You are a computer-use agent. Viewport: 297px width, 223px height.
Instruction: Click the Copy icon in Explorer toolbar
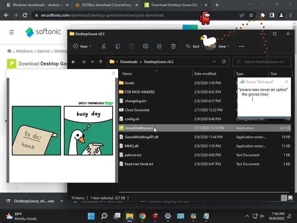coord(118,46)
